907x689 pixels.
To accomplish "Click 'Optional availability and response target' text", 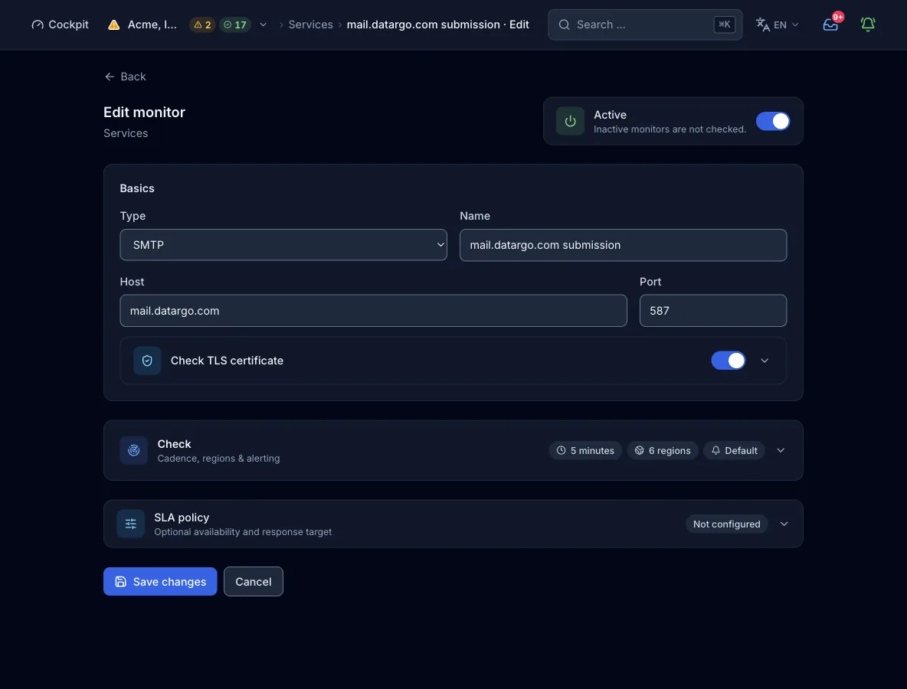I will pyautogui.click(x=243, y=532).
